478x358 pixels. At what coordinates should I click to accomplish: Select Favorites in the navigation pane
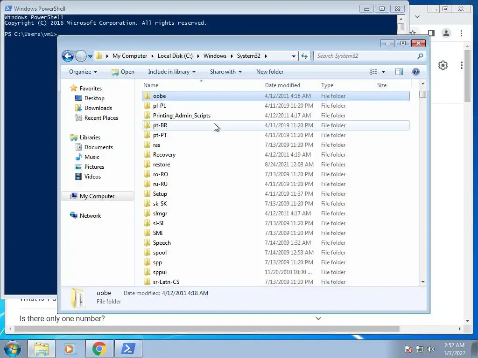pyautogui.click(x=91, y=89)
